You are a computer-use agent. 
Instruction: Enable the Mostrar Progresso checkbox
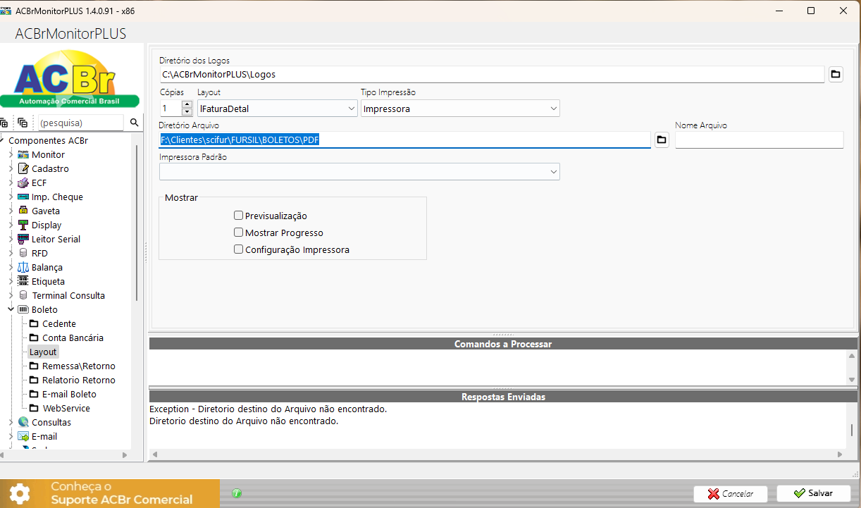tap(239, 233)
